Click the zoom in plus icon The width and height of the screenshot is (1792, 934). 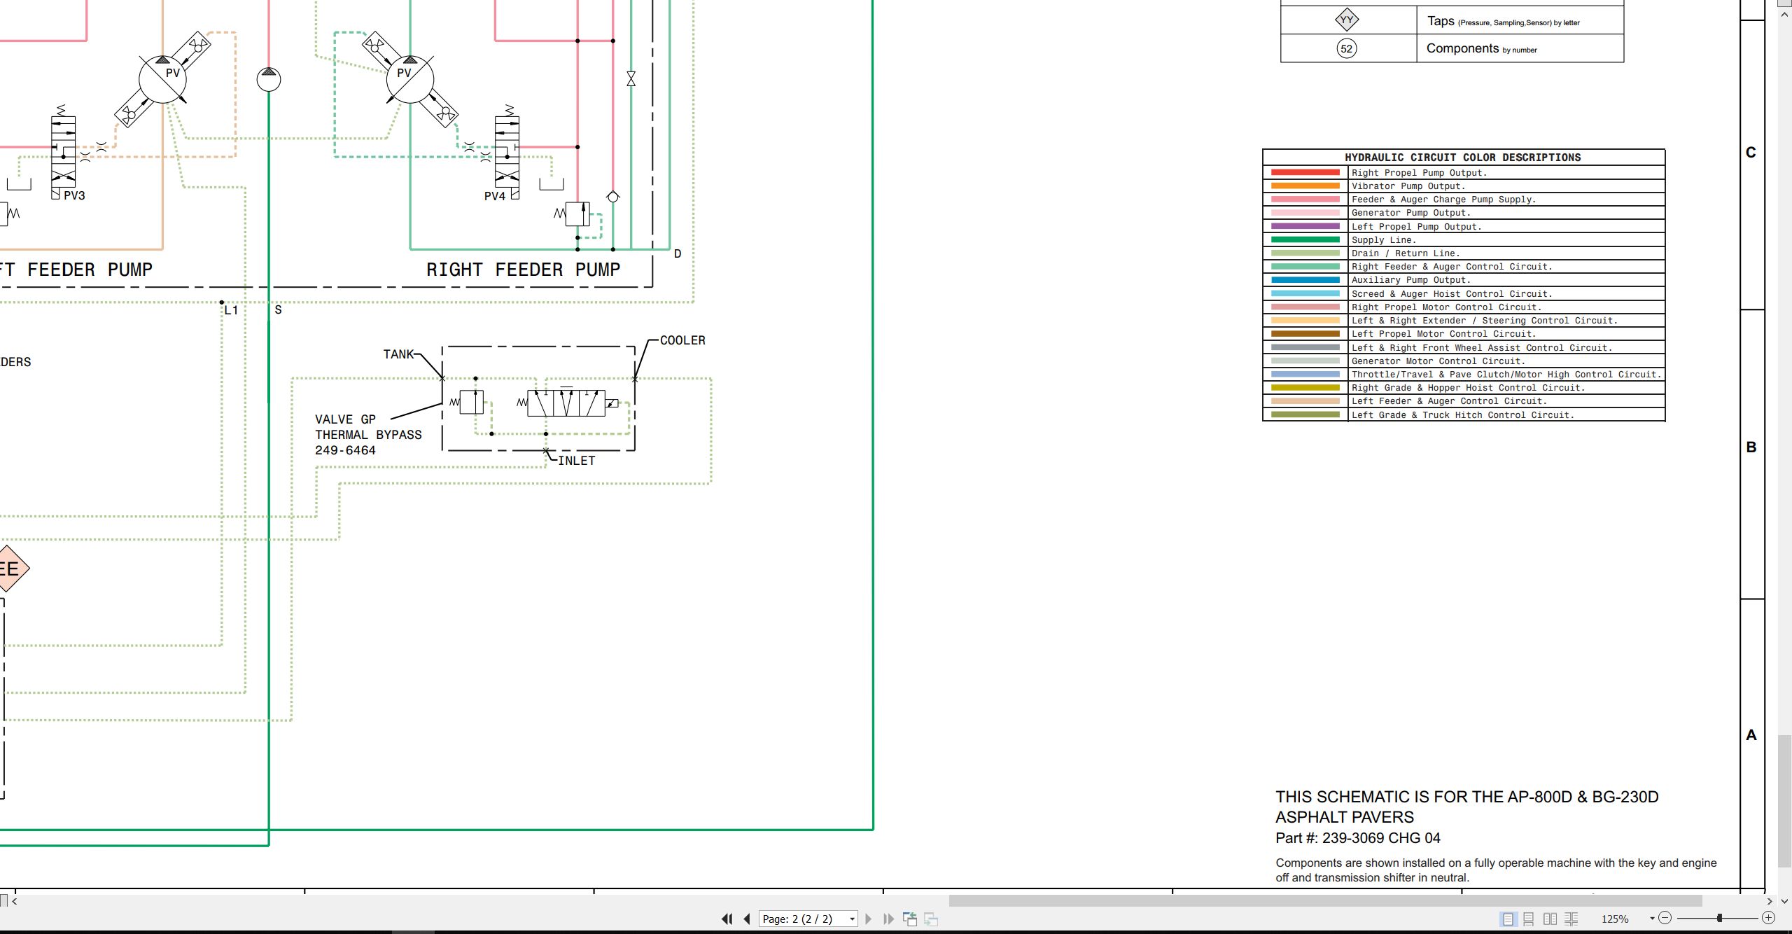(x=1768, y=918)
